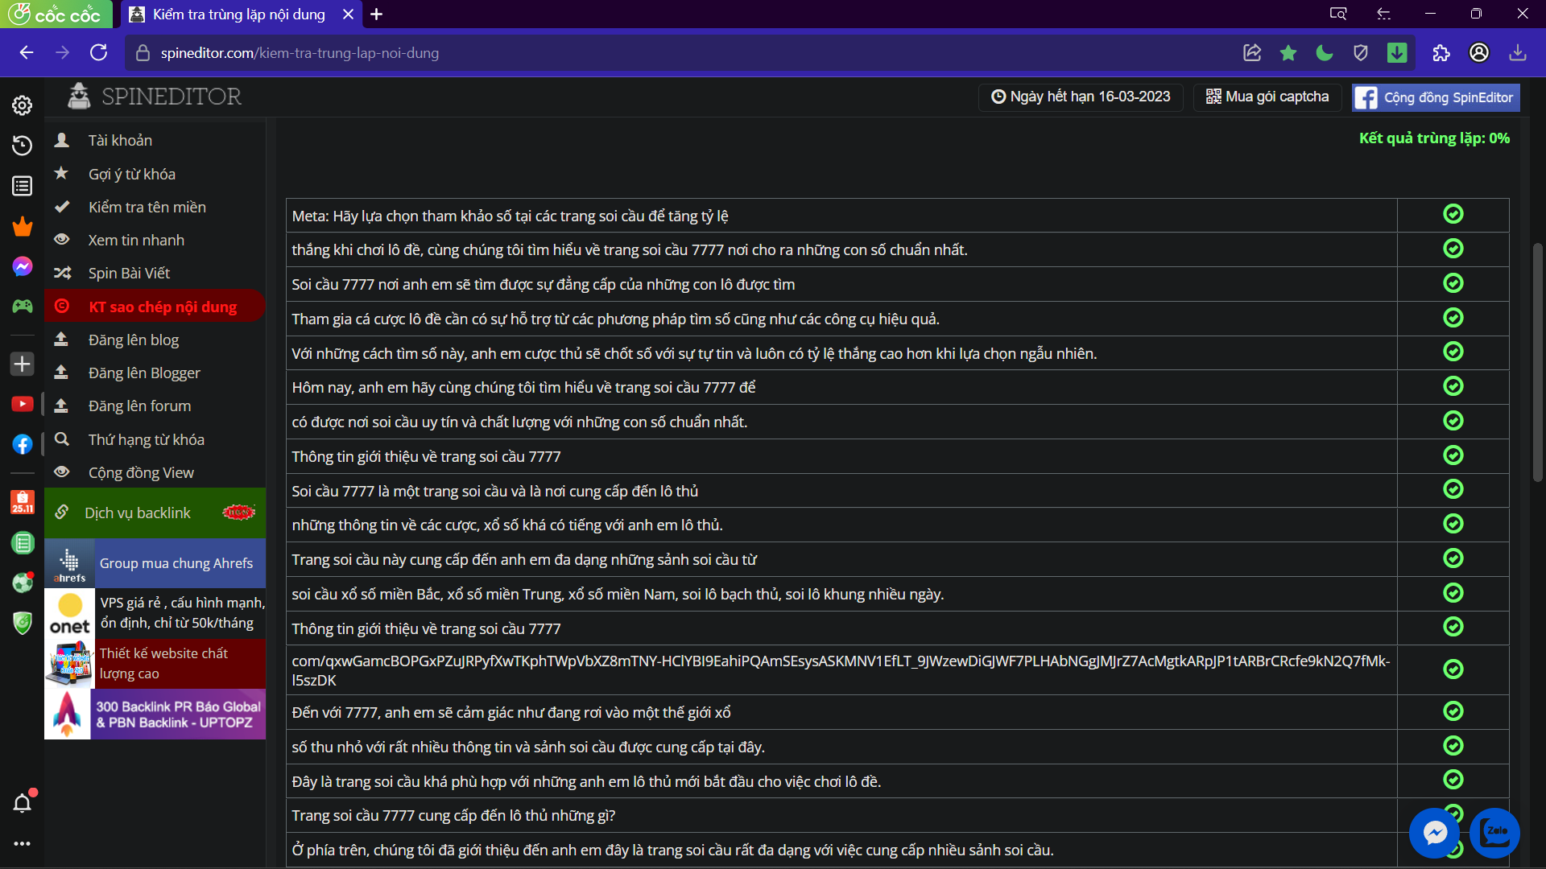Image resolution: width=1546 pixels, height=869 pixels.
Task: Click the Facebook icon in sidebar
Action: [22, 444]
